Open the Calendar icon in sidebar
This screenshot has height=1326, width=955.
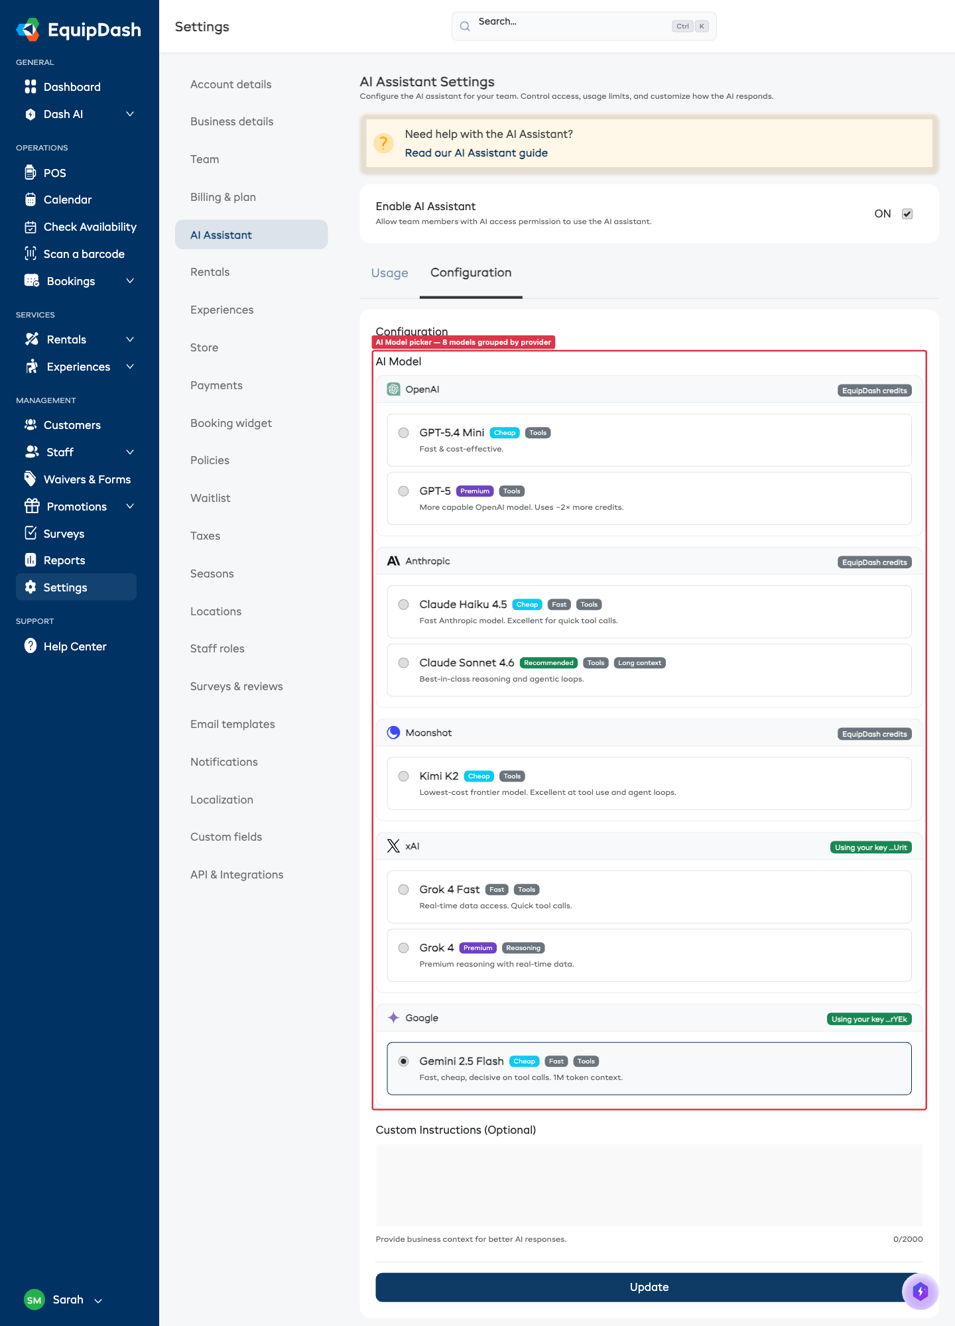click(x=31, y=200)
